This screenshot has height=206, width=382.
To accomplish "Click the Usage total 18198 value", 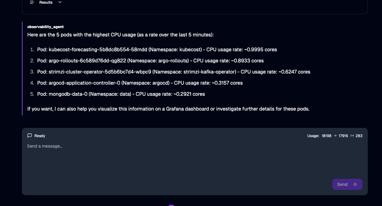I will click(x=326, y=136).
